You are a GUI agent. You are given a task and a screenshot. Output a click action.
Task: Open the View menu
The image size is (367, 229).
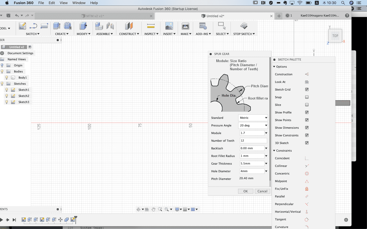coord(63,3)
